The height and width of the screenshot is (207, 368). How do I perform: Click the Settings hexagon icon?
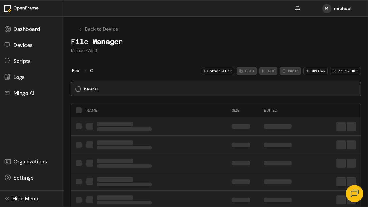click(x=8, y=178)
